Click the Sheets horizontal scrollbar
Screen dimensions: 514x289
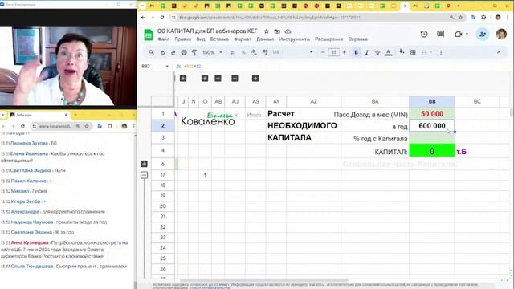(264, 280)
